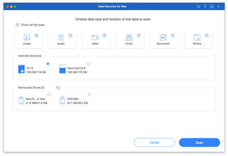Select the TOSHIBA drive radio button
This screenshot has height=156, width=228.
pyautogui.click(x=89, y=95)
